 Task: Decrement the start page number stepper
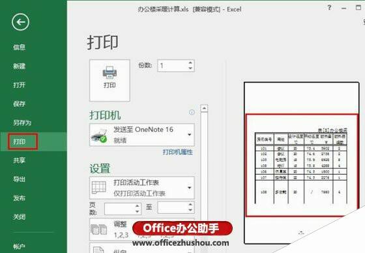138,211
